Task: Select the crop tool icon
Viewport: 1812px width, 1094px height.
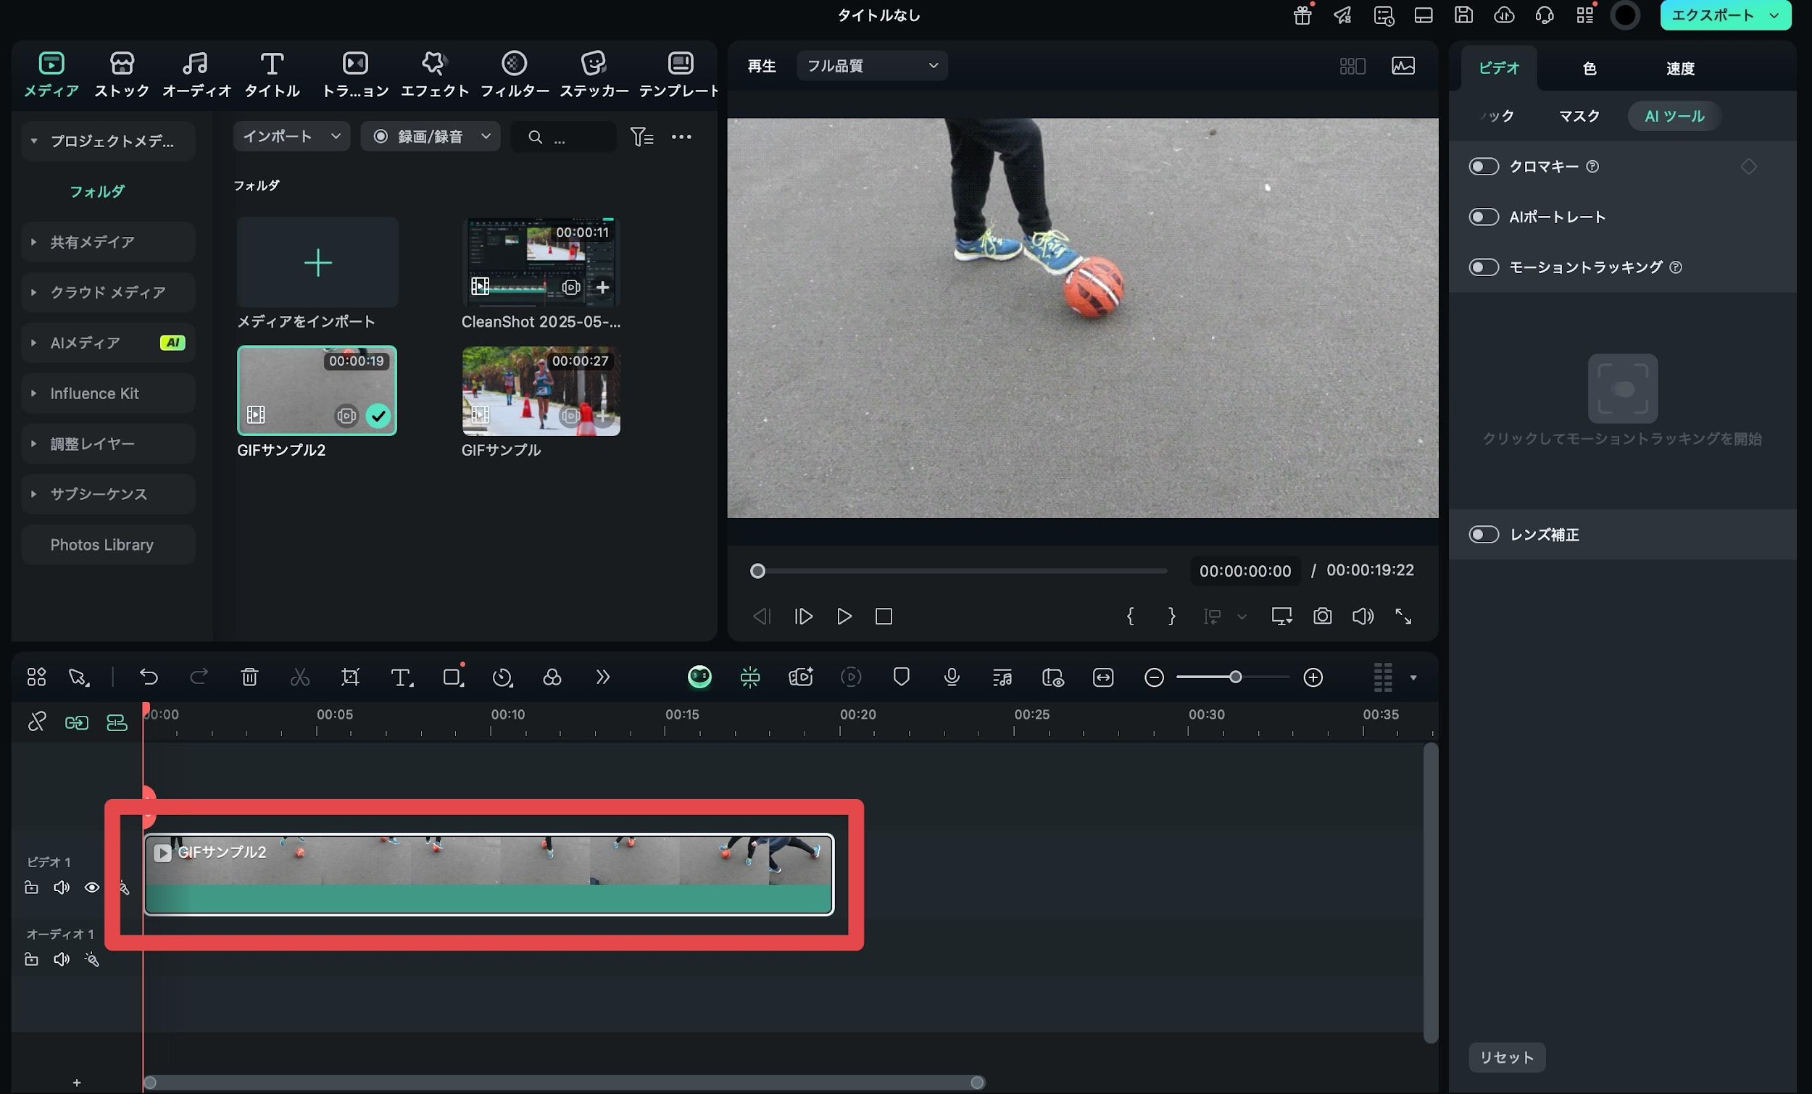Action: pyautogui.click(x=350, y=677)
